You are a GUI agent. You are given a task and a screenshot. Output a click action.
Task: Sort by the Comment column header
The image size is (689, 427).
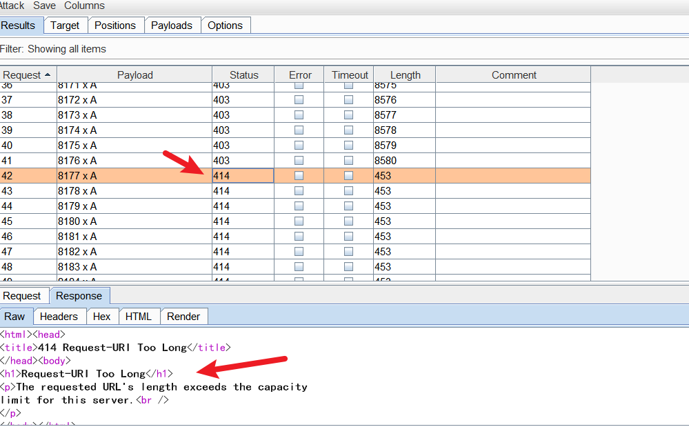pos(513,75)
